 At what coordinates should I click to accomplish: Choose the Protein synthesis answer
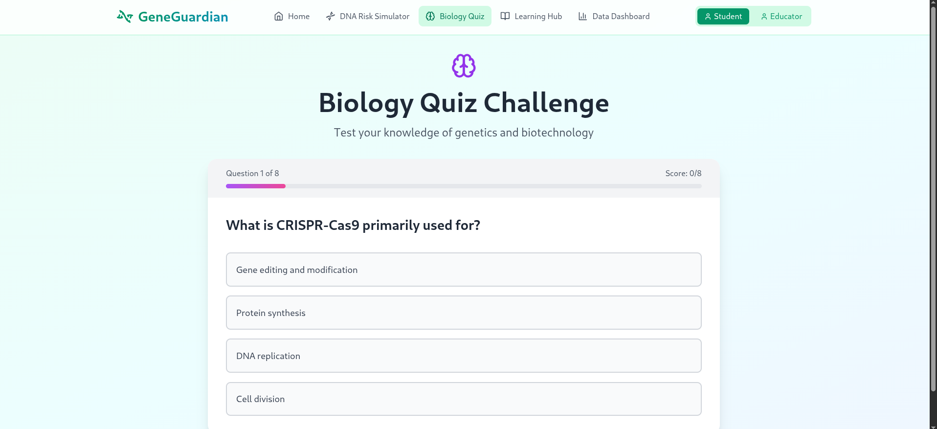(464, 313)
